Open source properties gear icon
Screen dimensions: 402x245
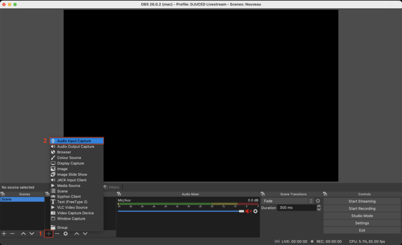click(66, 234)
